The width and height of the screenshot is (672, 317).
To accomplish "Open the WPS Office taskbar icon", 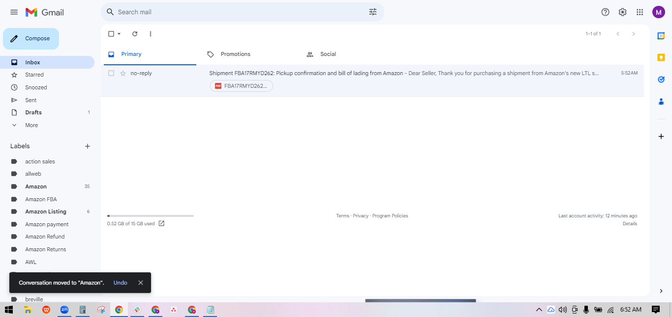I will [x=46, y=310].
